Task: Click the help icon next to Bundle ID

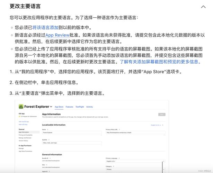Action: 50,158
